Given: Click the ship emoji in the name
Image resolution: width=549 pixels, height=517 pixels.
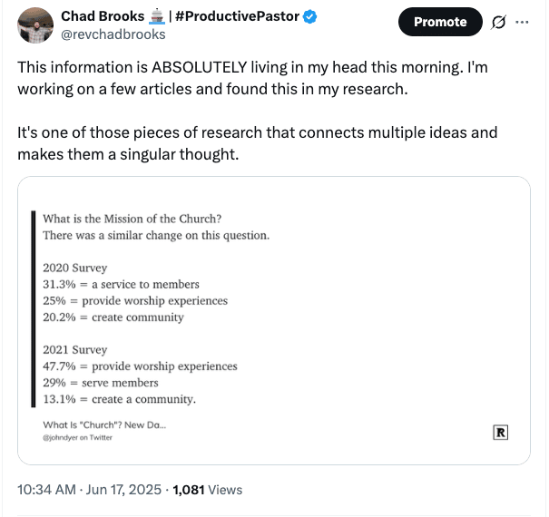Looking at the screenshot, I should click(x=156, y=16).
